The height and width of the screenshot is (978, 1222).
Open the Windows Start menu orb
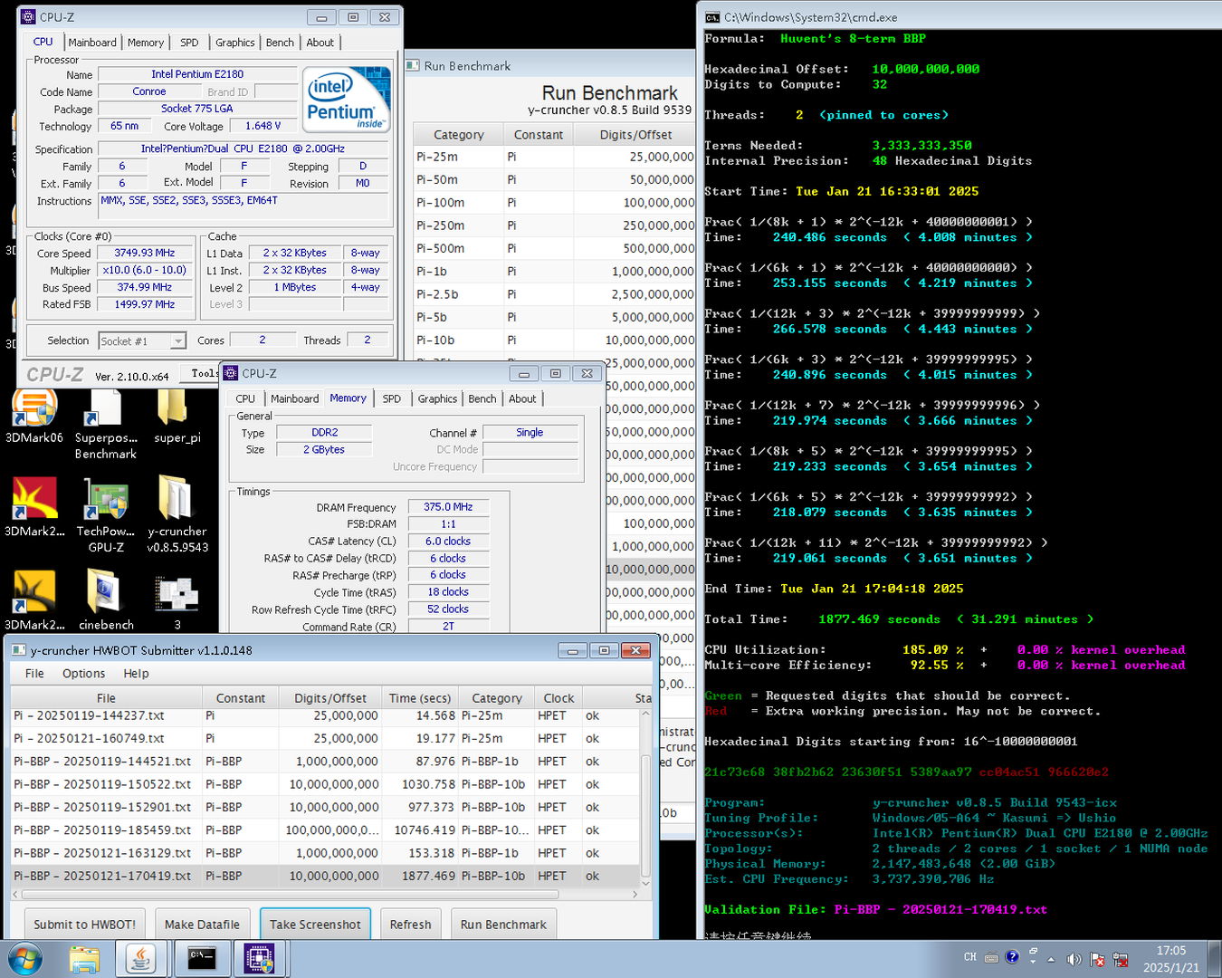coord(24,958)
